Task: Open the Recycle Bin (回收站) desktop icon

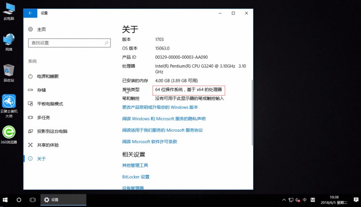Action: coord(9,73)
